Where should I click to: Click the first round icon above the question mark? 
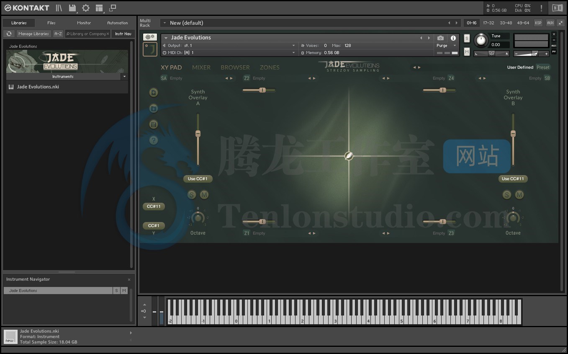(x=154, y=93)
